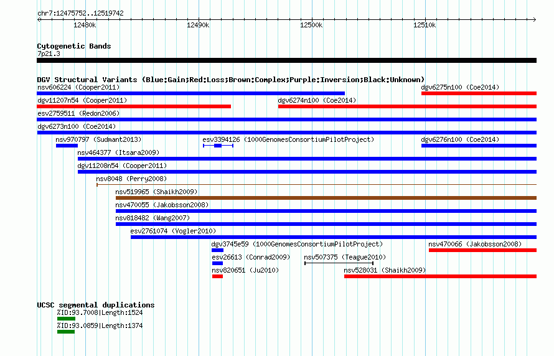Click esv3394126 (1000GenomesConsortiumPilotProject) label
Viewport: 554px width, 356px height.
pos(288,139)
